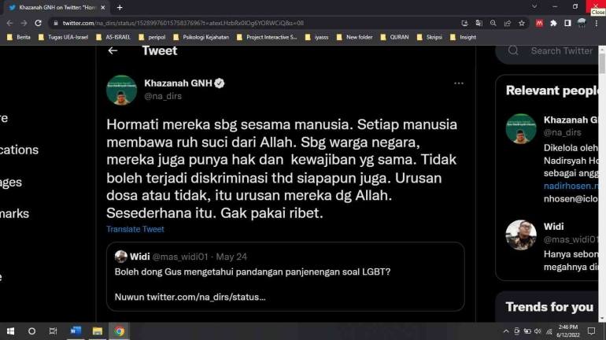The image size is (606, 340).
Task: Bookmark page with the star icon
Action: [521, 23]
